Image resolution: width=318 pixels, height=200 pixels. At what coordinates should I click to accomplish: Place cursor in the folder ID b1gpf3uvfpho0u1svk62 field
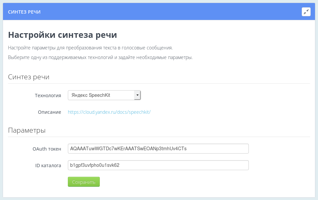click(158, 165)
